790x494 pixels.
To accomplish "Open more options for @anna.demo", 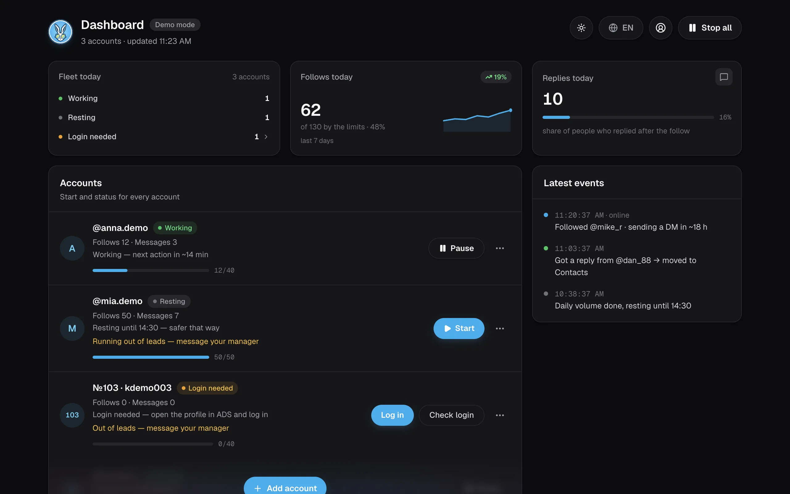I will pyautogui.click(x=500, y=248).
